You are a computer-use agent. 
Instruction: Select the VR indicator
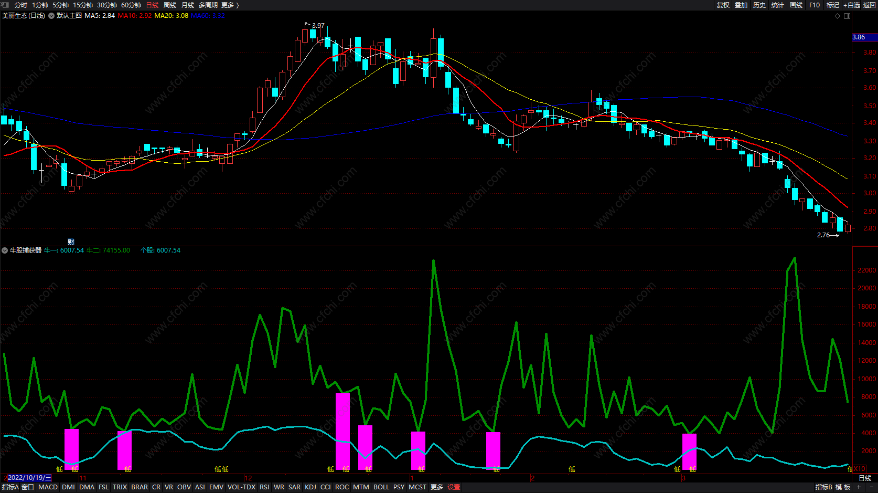(x=169, y=487)
